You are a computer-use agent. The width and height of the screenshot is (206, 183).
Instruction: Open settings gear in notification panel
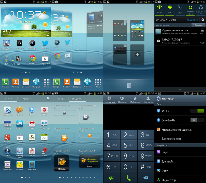(x=203, y=20)
